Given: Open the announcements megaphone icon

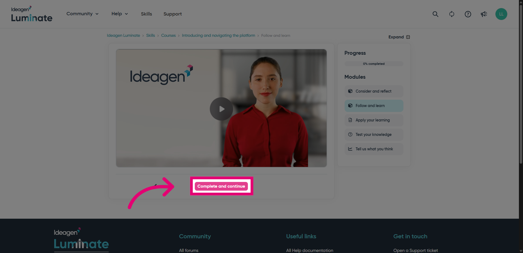Looking at the screenshot, I should click(484, 14).
